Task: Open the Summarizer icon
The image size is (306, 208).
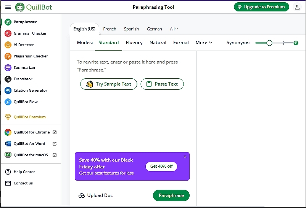Action: (8, 68)
